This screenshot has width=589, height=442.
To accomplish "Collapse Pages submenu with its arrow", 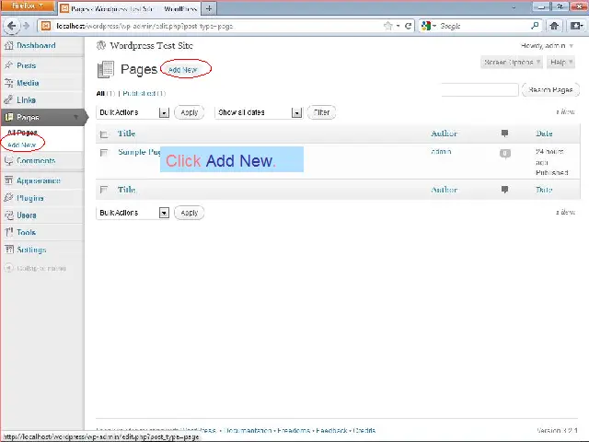I will (76, 117).
